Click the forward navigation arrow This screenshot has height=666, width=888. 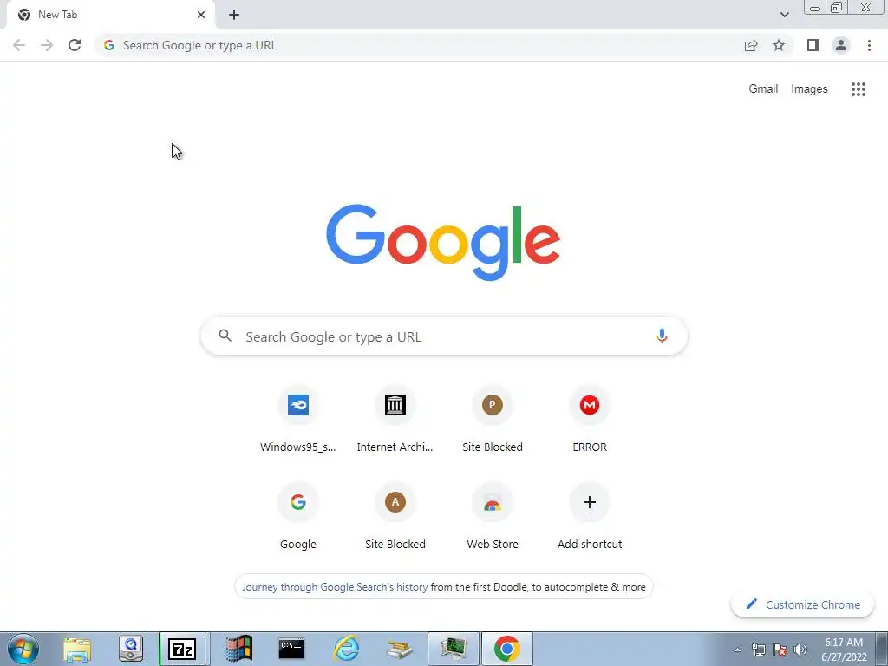point(47,45)
